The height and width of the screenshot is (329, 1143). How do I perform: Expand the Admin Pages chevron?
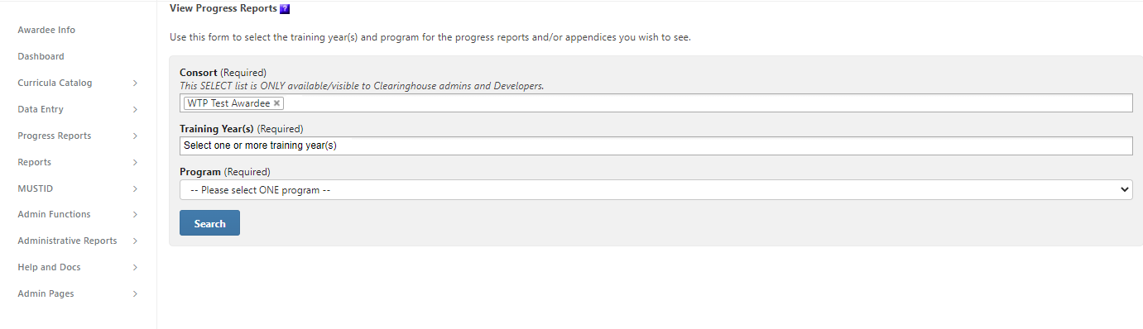tap(135, 293)
